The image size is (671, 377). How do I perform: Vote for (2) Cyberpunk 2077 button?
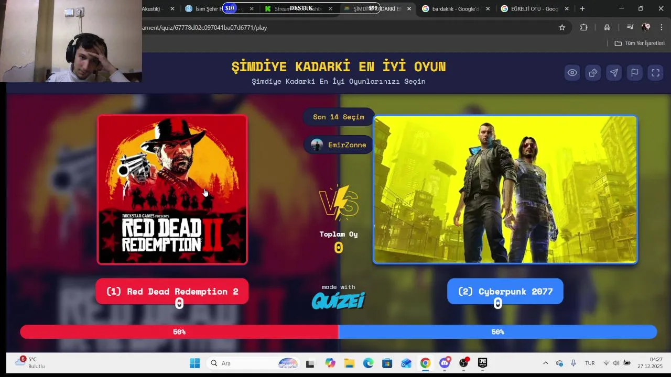[505, 291]
